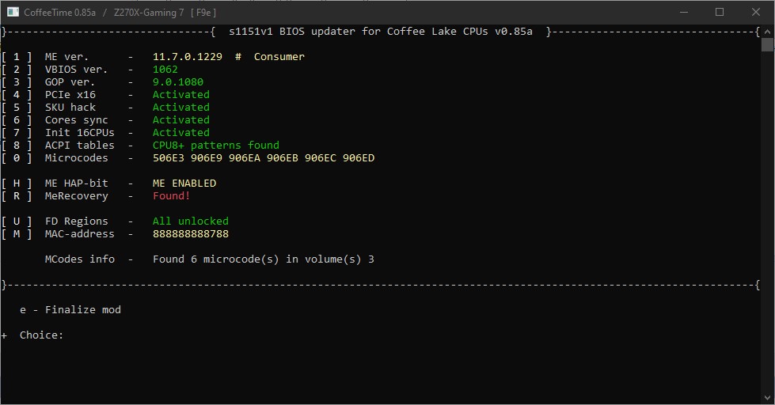Viewport: 775px width, 405px height.
Task: Click 'Activated' status for Cores sync
Action: tap(181, 120)
